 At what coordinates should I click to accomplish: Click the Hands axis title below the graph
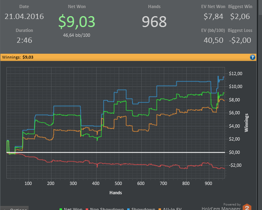click(116, 193)
